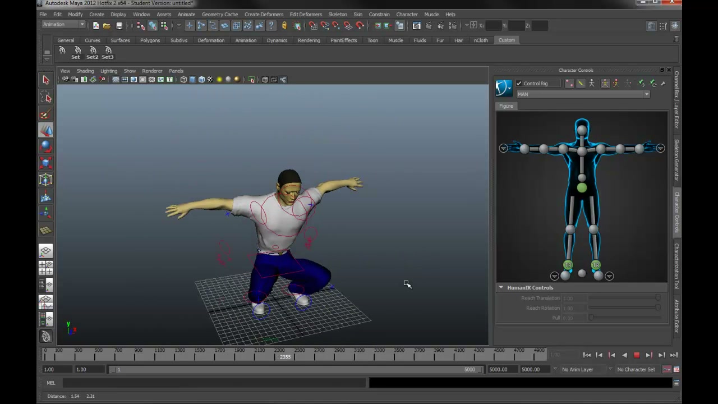Pin translation with green pin icon

tap(642, 84)
